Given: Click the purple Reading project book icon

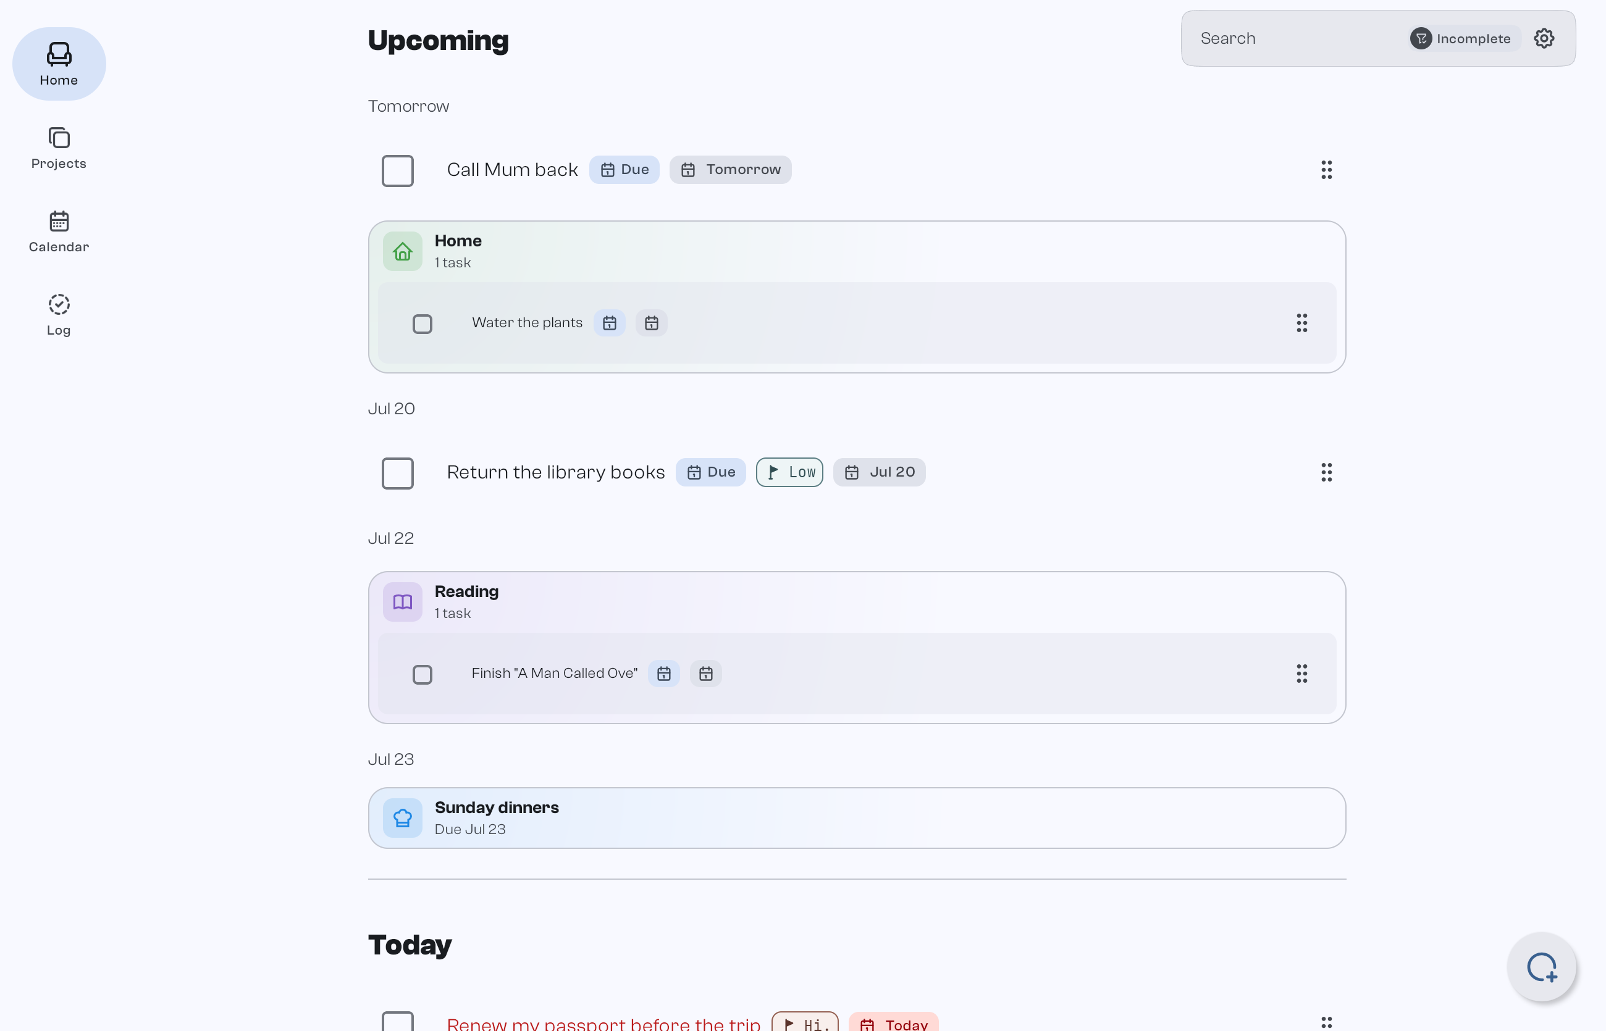Looking at the screenshot, I should pos(403,602).
